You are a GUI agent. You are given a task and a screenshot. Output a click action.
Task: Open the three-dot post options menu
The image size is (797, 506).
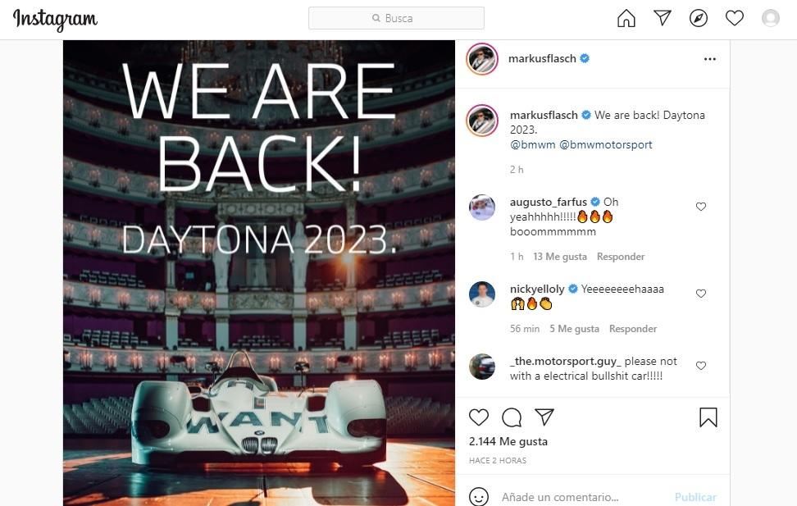coord(710,59)
